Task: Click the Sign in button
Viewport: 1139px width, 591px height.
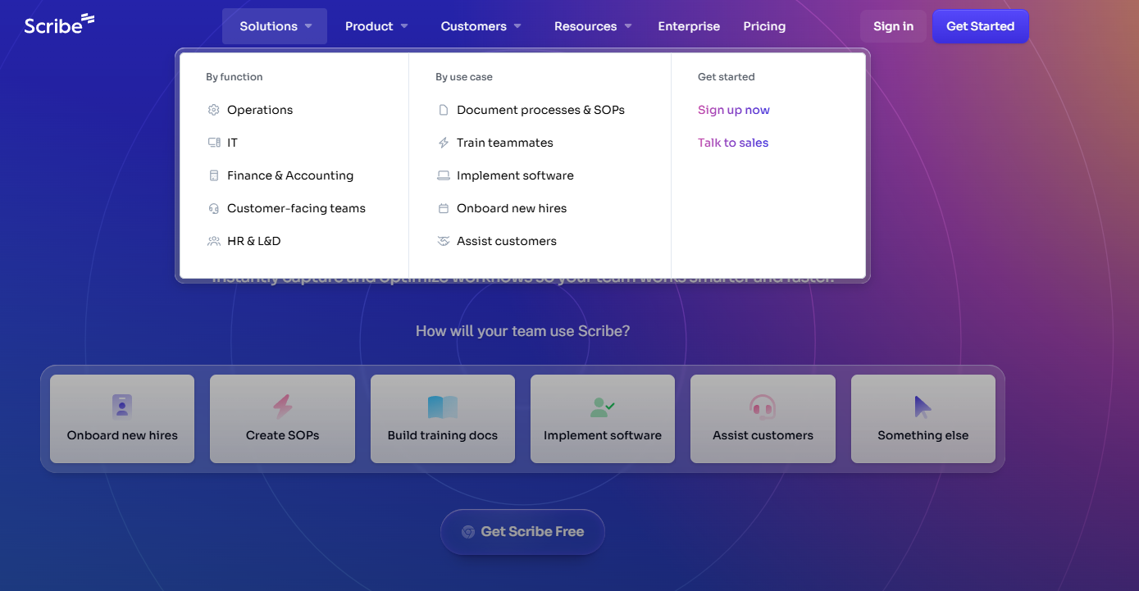Action: 893,26
